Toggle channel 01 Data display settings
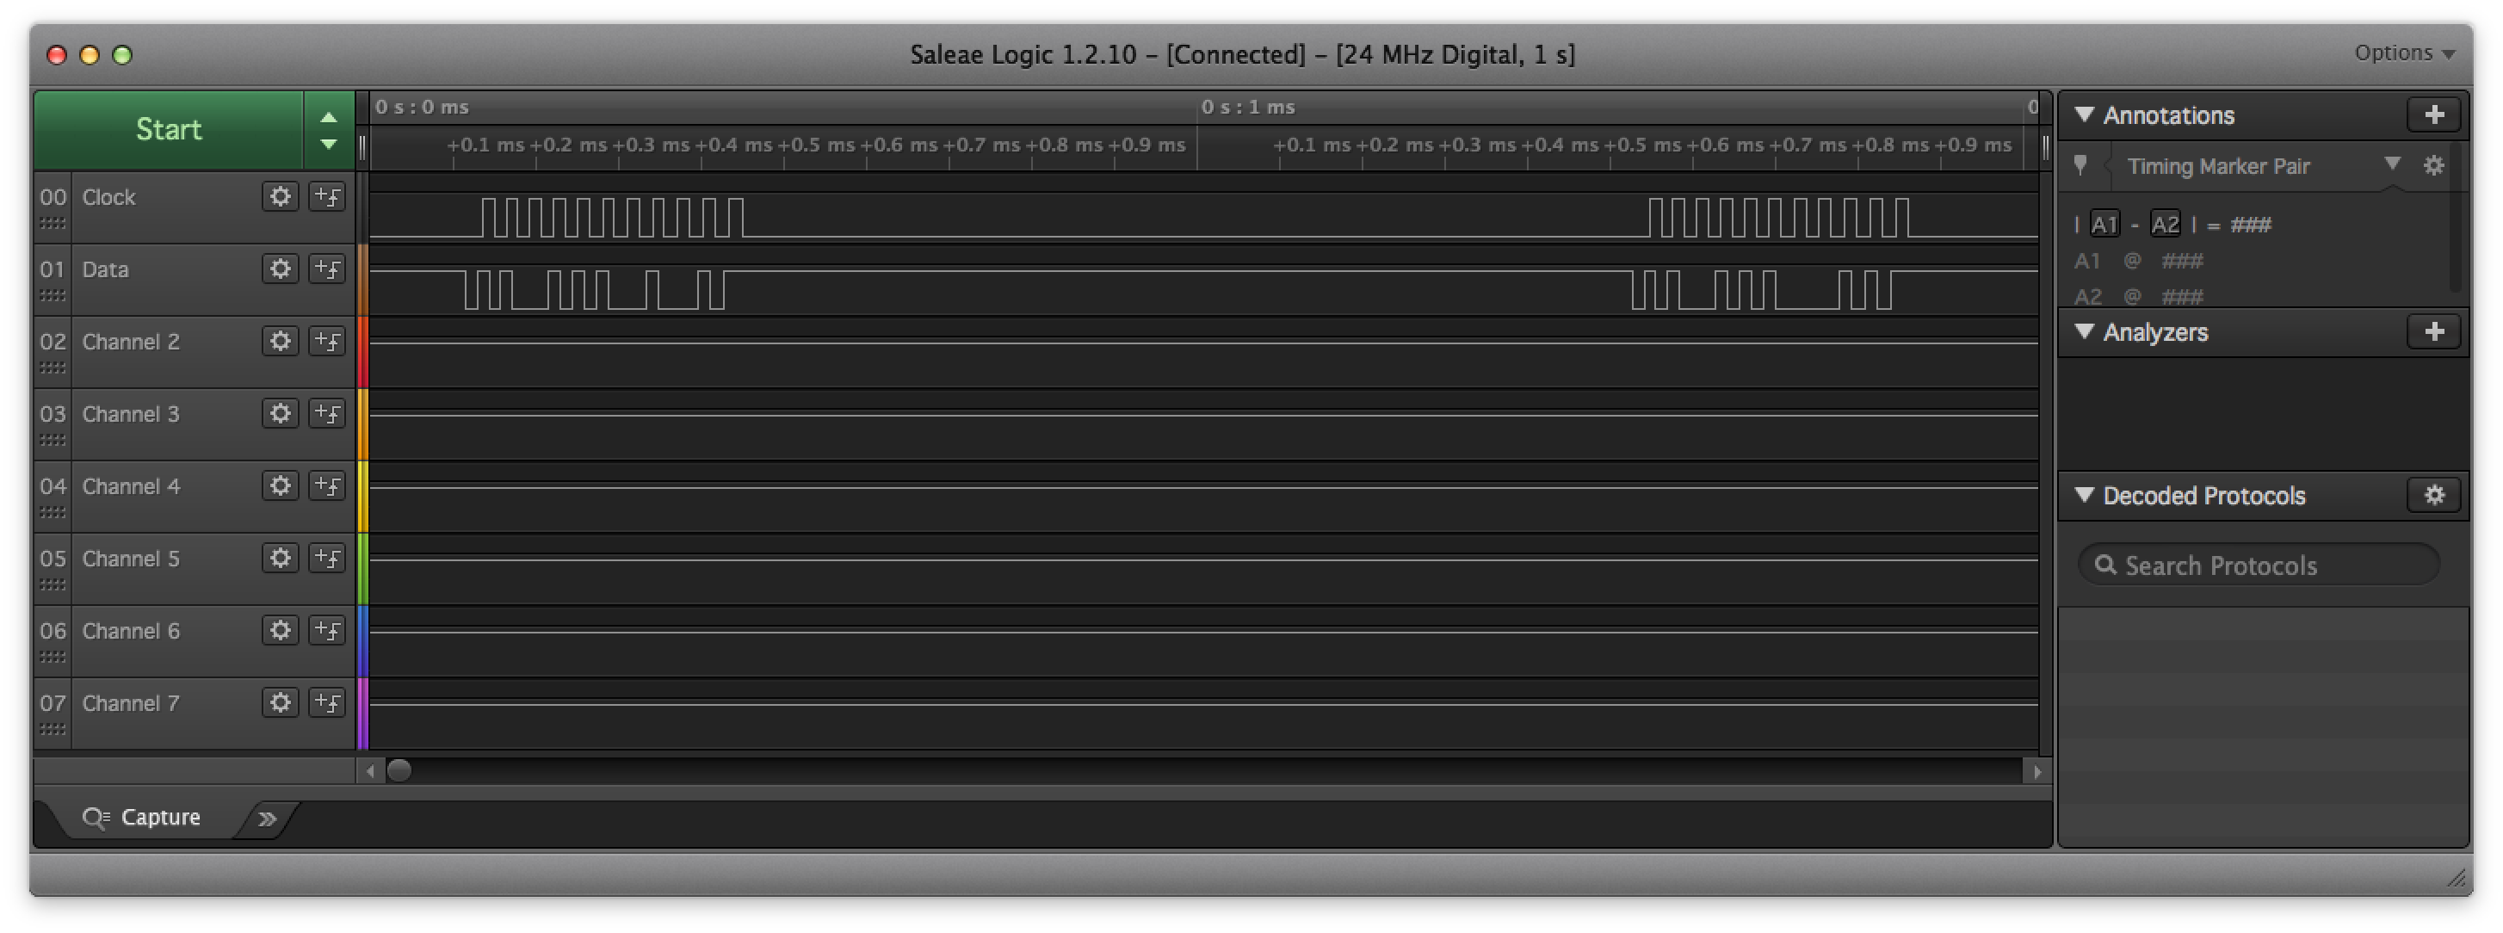Image resolution: width=2503 pixels, height=933 pixels. (278, 270)
